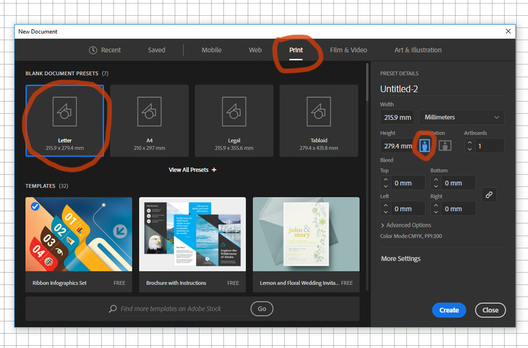Screen dimensions: 528x348
Task: Click the Left bleed 0 mm field
Action: click(x=408, y=208)
